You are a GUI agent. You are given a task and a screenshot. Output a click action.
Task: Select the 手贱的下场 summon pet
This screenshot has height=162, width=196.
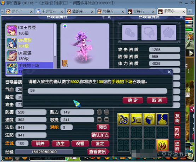click(30, 68)
